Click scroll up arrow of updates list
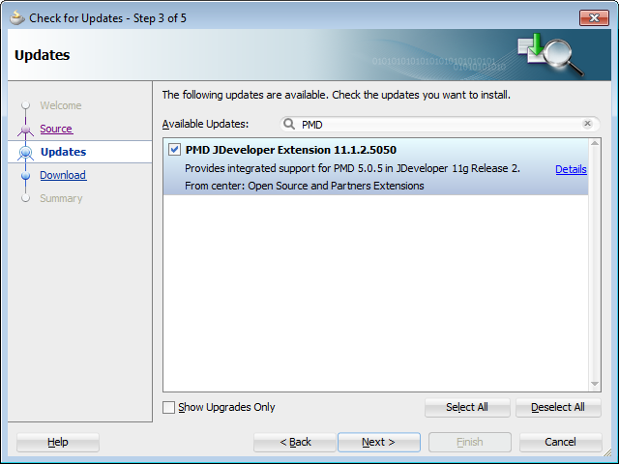Viewport: 619px width, 464px height. 595,143
